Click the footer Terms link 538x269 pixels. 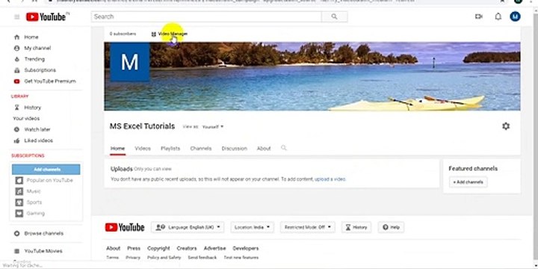point(112,258)
